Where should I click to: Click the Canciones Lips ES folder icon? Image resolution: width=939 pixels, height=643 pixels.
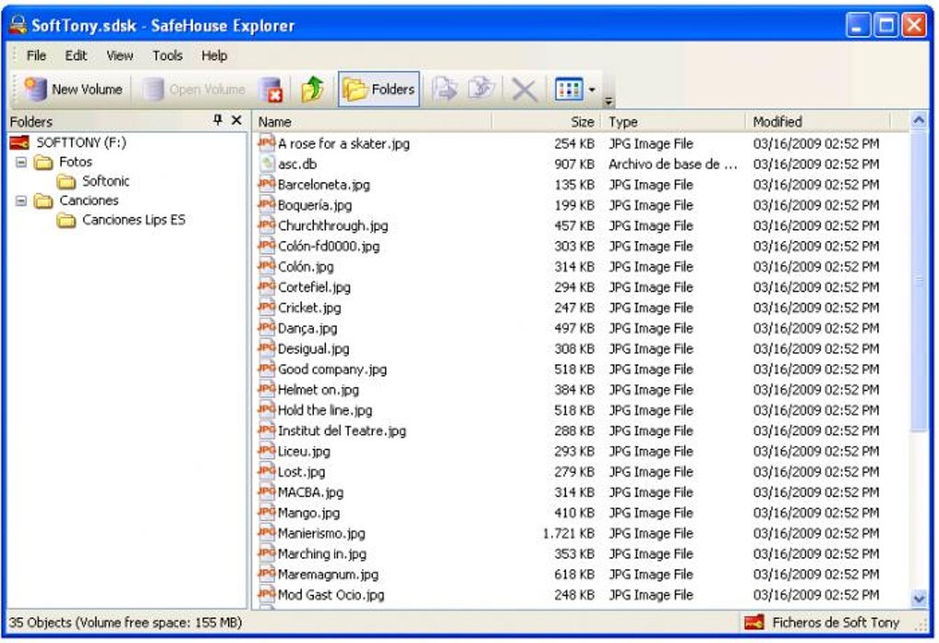66,221
